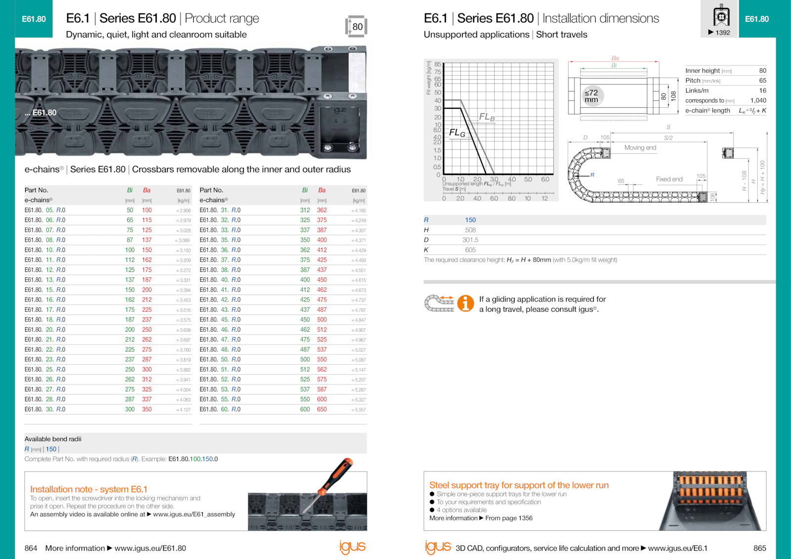Click the 'Product range' page title
791x559 pixels.
tap(222, 18)
